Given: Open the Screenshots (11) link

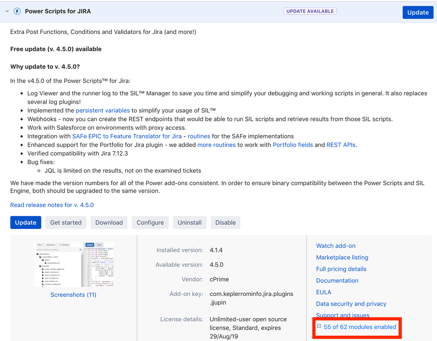Looking at the screenshot, I should tap(73, 295).
